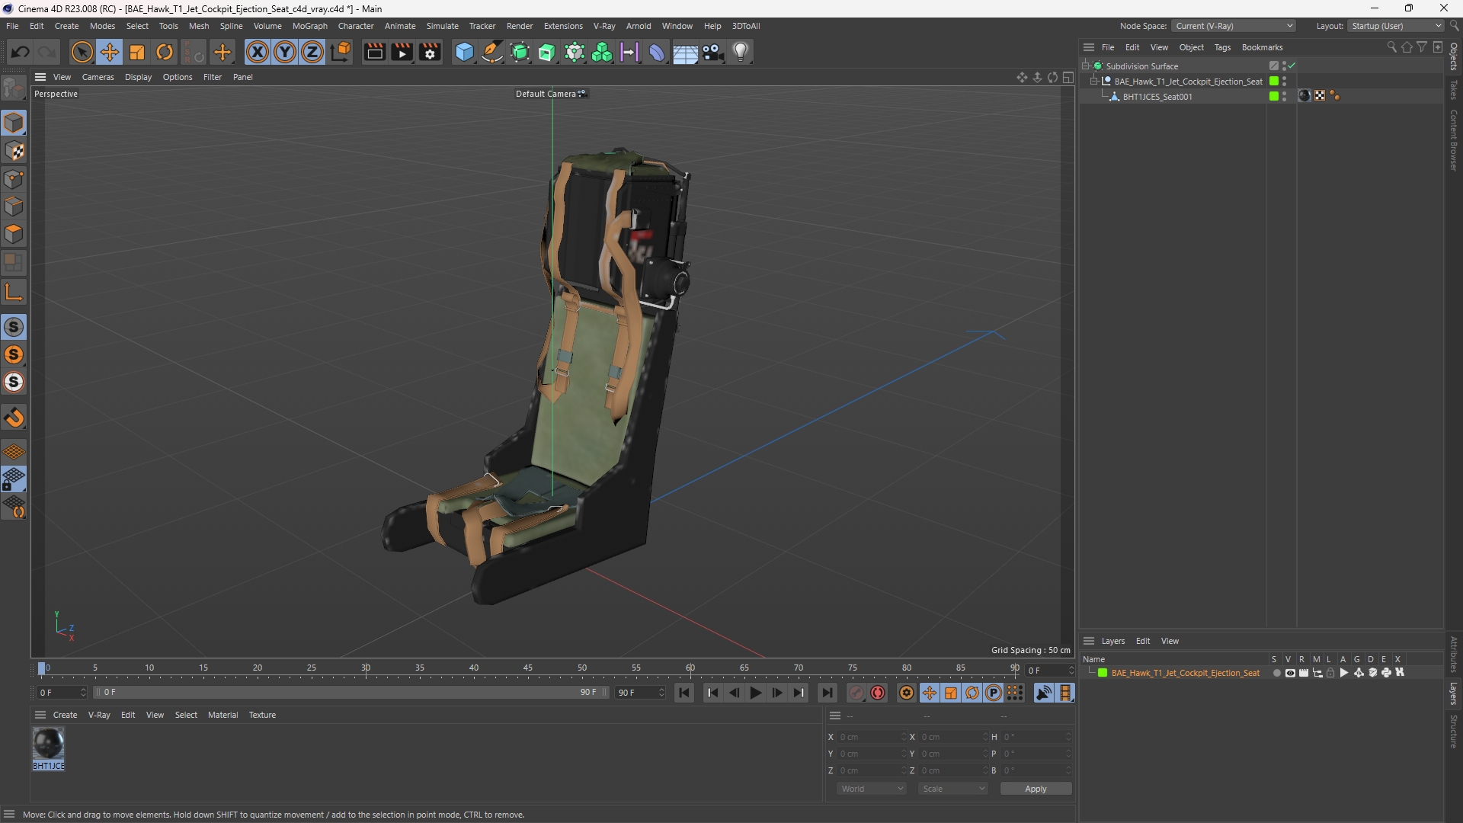The image size is (1463, 823).
Task: Enable the record active objects button
Action: pyautogui.click(x=879, y=693)
